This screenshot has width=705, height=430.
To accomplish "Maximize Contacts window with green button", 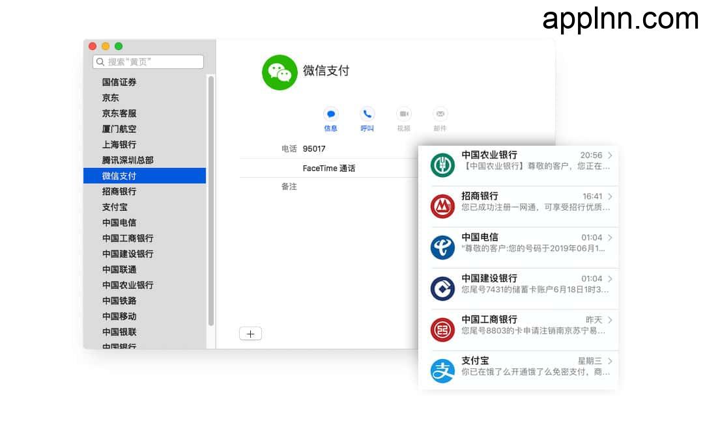I will click(119, 46).
